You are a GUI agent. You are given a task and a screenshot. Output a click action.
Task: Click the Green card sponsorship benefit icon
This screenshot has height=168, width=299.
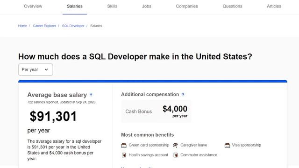click(124, 145)
